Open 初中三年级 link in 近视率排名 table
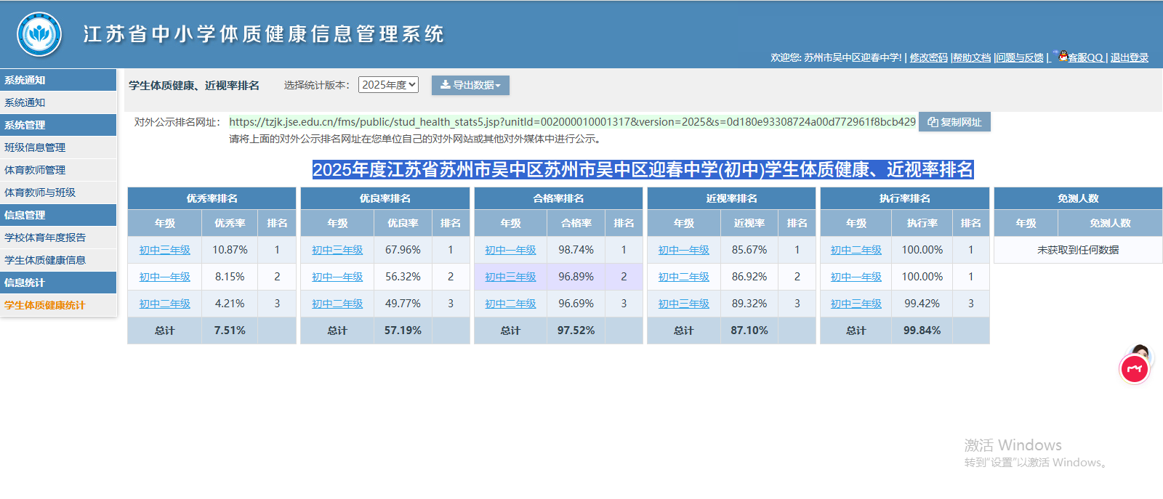 tap(683, 304)
